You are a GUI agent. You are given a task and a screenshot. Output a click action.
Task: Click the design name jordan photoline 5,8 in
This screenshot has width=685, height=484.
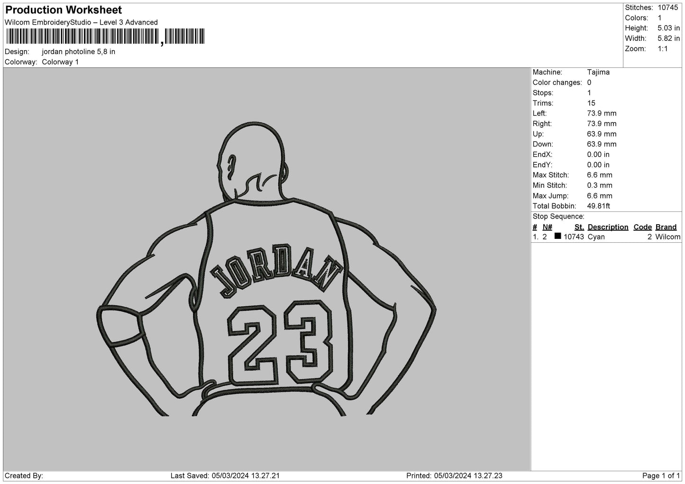click(x=79, y=52)
